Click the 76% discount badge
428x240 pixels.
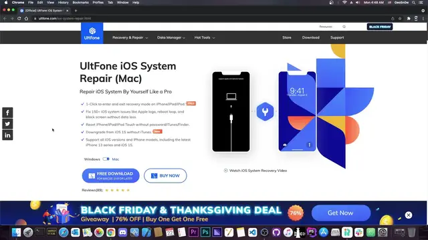click(x=296, y=213)
